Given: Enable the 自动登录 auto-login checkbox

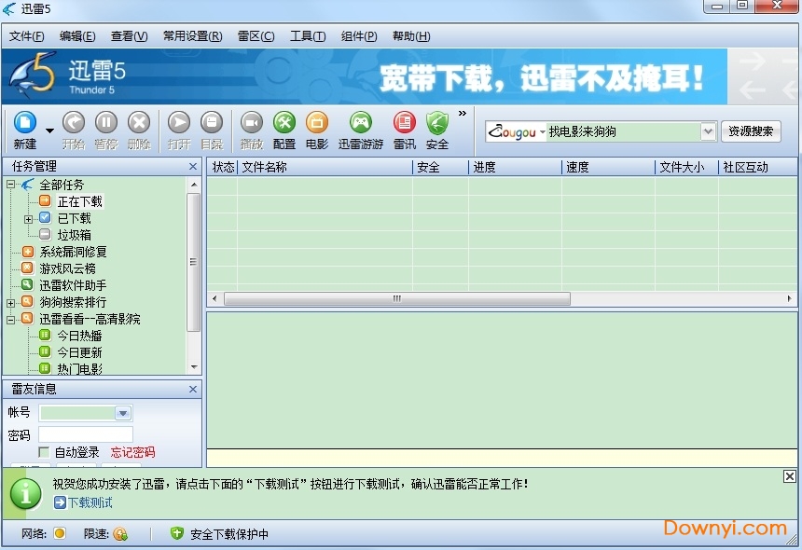Looking at the screenshot, I should (43, 452).
